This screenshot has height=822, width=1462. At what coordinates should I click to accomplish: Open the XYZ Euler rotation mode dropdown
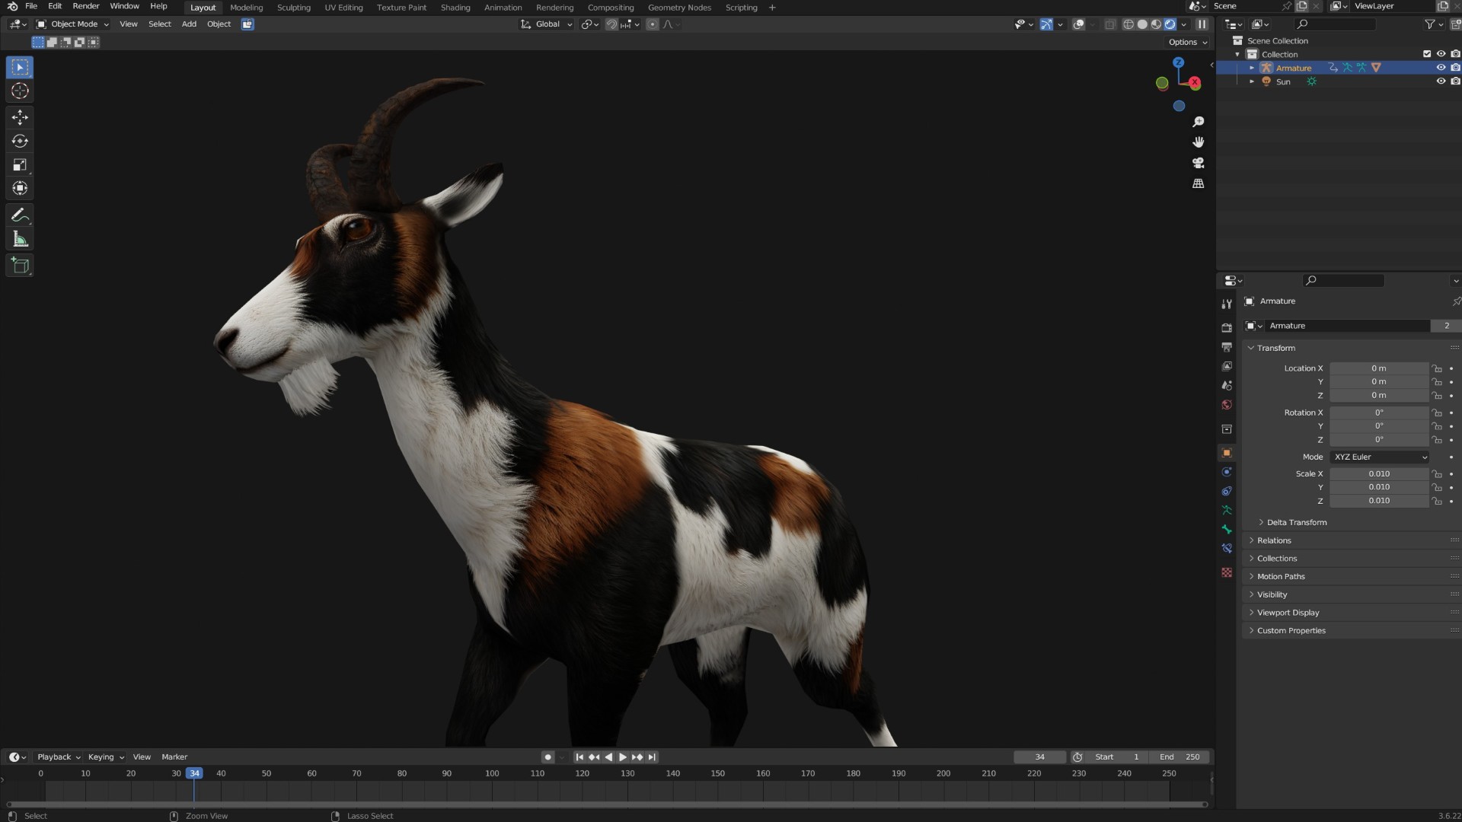click(1380, 457)
